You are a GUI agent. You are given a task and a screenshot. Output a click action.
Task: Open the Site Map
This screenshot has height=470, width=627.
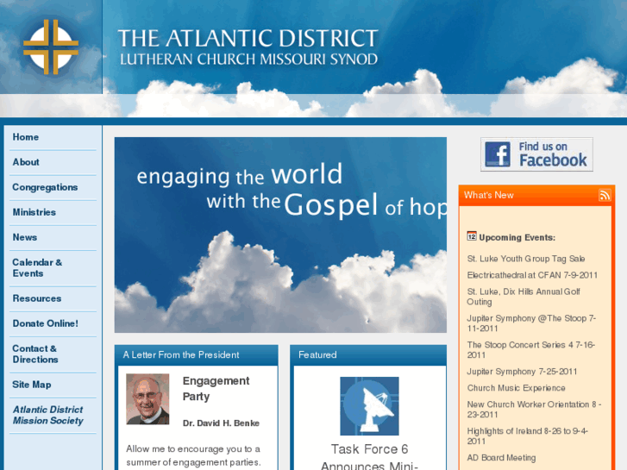click(x=32, y=385)
